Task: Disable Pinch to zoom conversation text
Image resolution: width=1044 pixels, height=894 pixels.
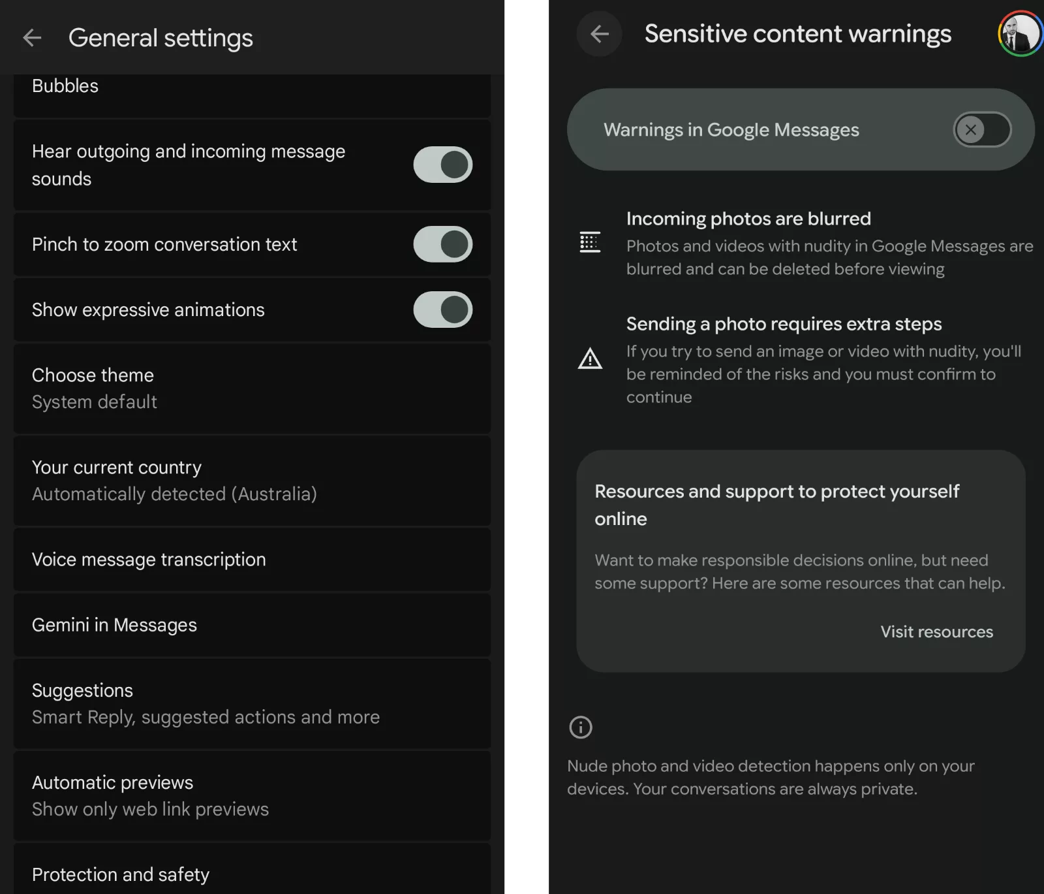Action: point(442,244)
